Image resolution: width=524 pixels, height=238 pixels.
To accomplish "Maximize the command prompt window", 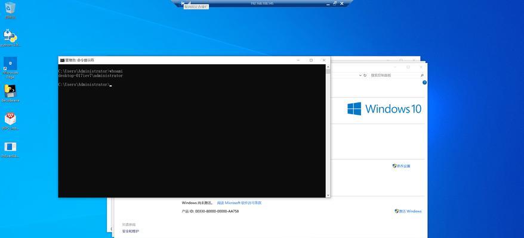I will point(311,60).
